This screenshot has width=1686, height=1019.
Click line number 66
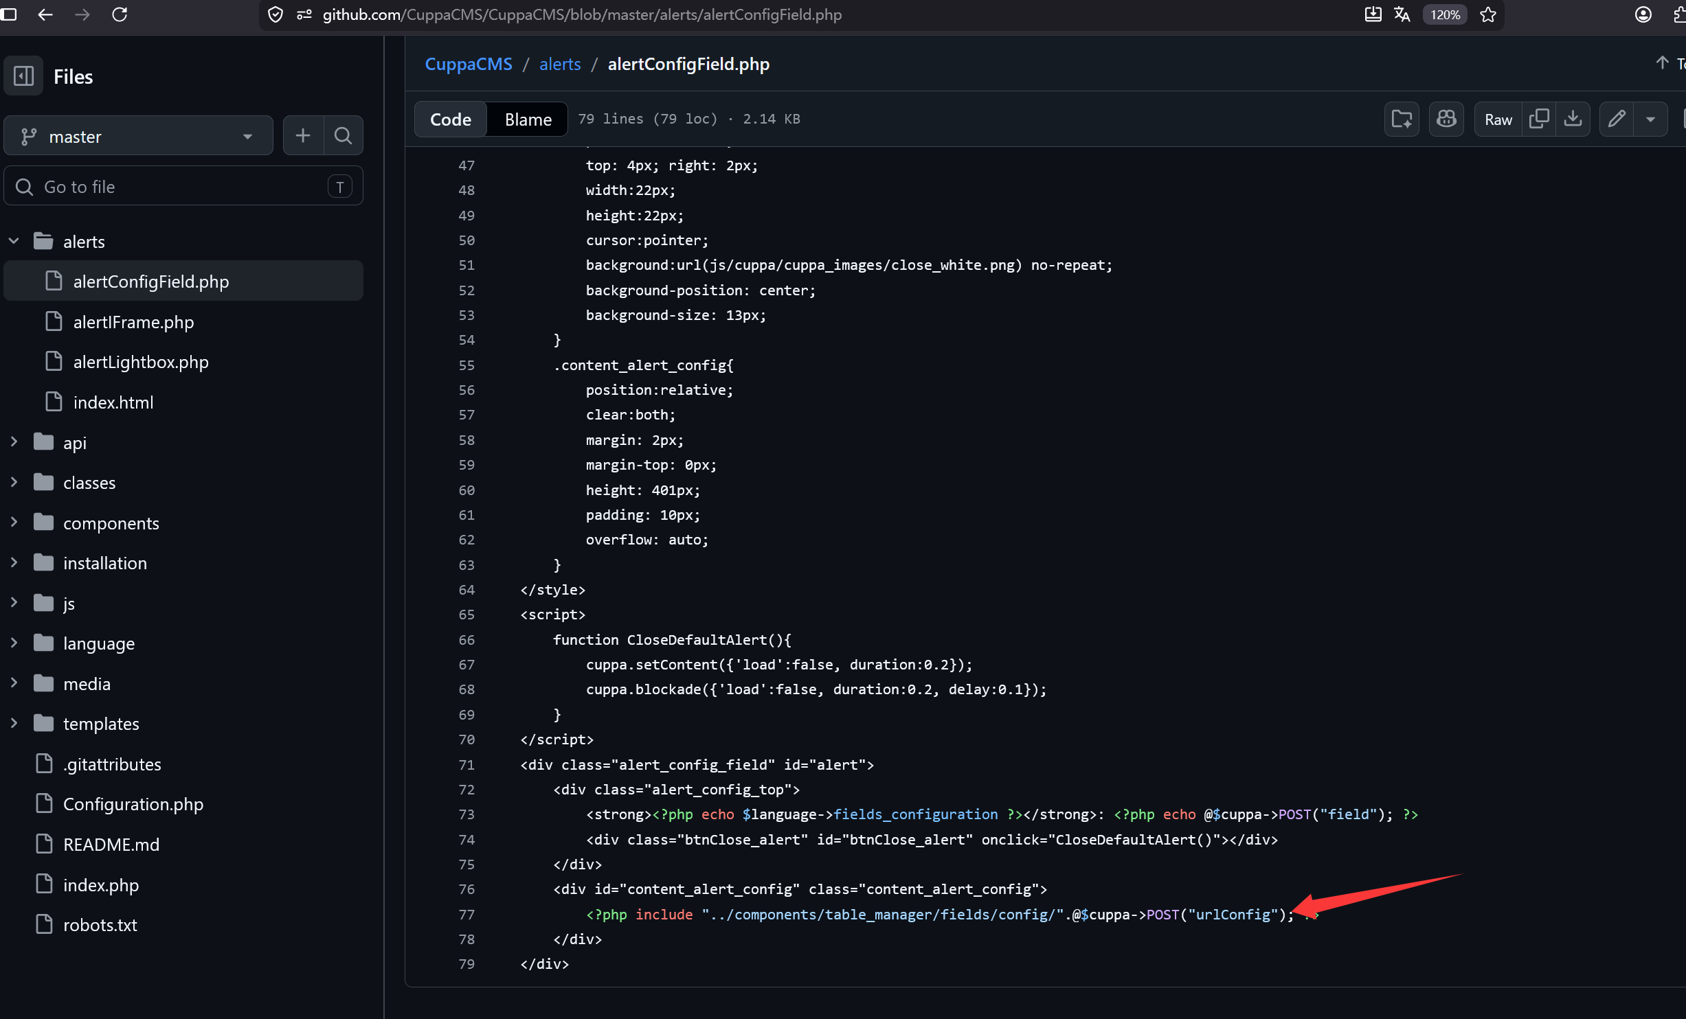click(467, 639)
